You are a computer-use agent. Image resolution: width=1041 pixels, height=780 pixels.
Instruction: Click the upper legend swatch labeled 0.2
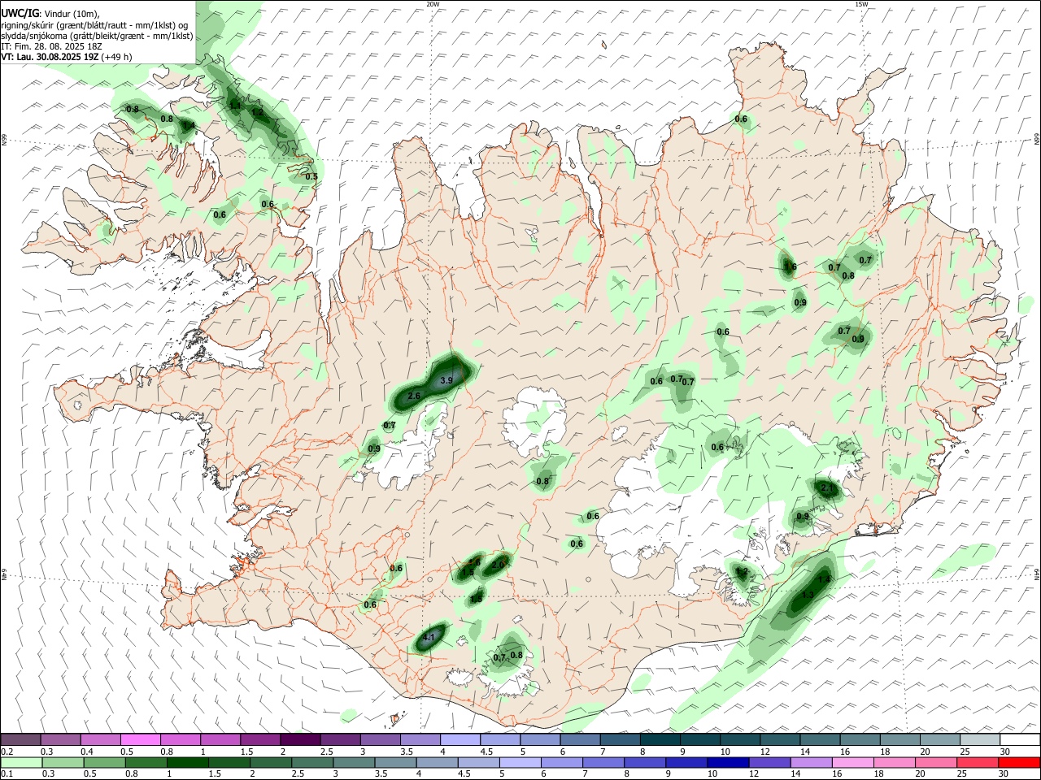pos(20,739)
